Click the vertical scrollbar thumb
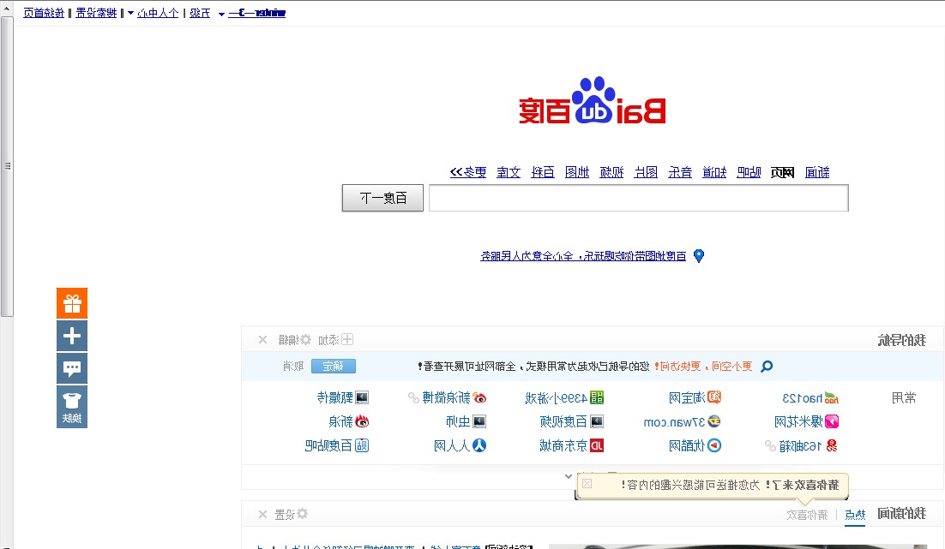The image size is (945, 549). [x=7, y=166]
